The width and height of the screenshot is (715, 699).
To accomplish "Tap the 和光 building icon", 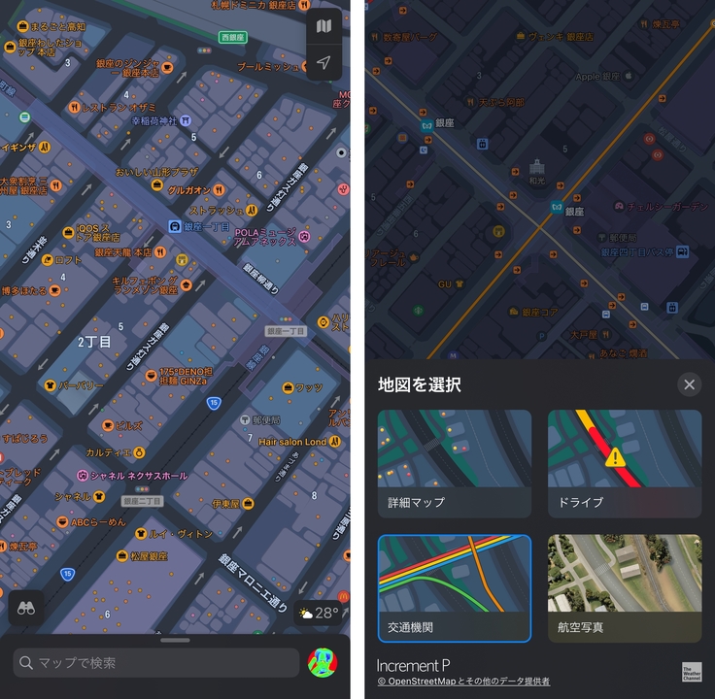I will (x=536, y=167).
